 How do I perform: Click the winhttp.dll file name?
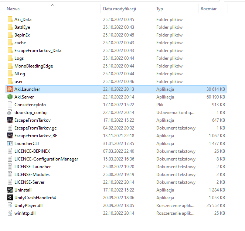[25, 213]
